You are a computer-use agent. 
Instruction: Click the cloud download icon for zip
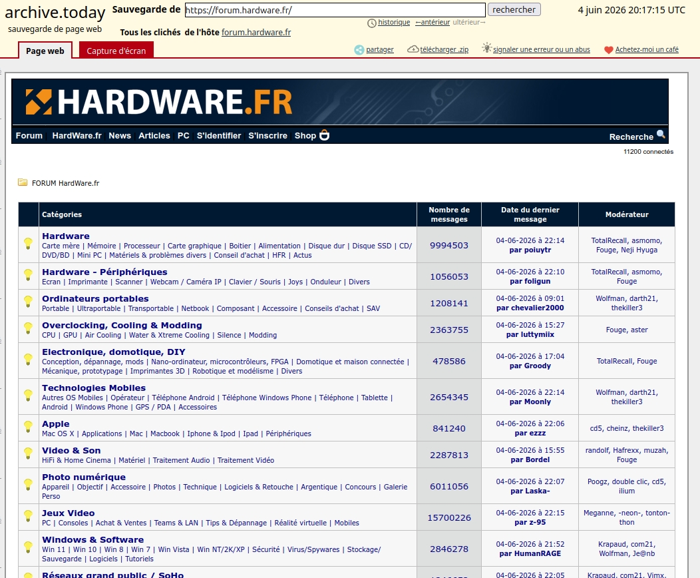(x=413, y=49)
